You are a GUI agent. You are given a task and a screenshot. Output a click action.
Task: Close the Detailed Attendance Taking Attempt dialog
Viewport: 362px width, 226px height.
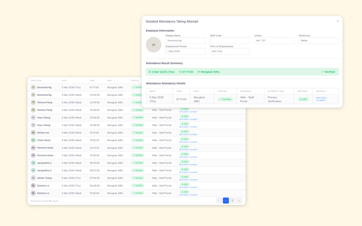[x=338, y=21]
